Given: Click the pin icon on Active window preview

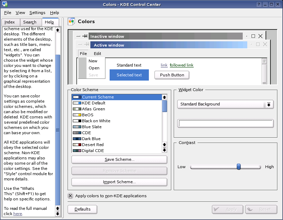Looking at the screenshot, I should 87,44.
